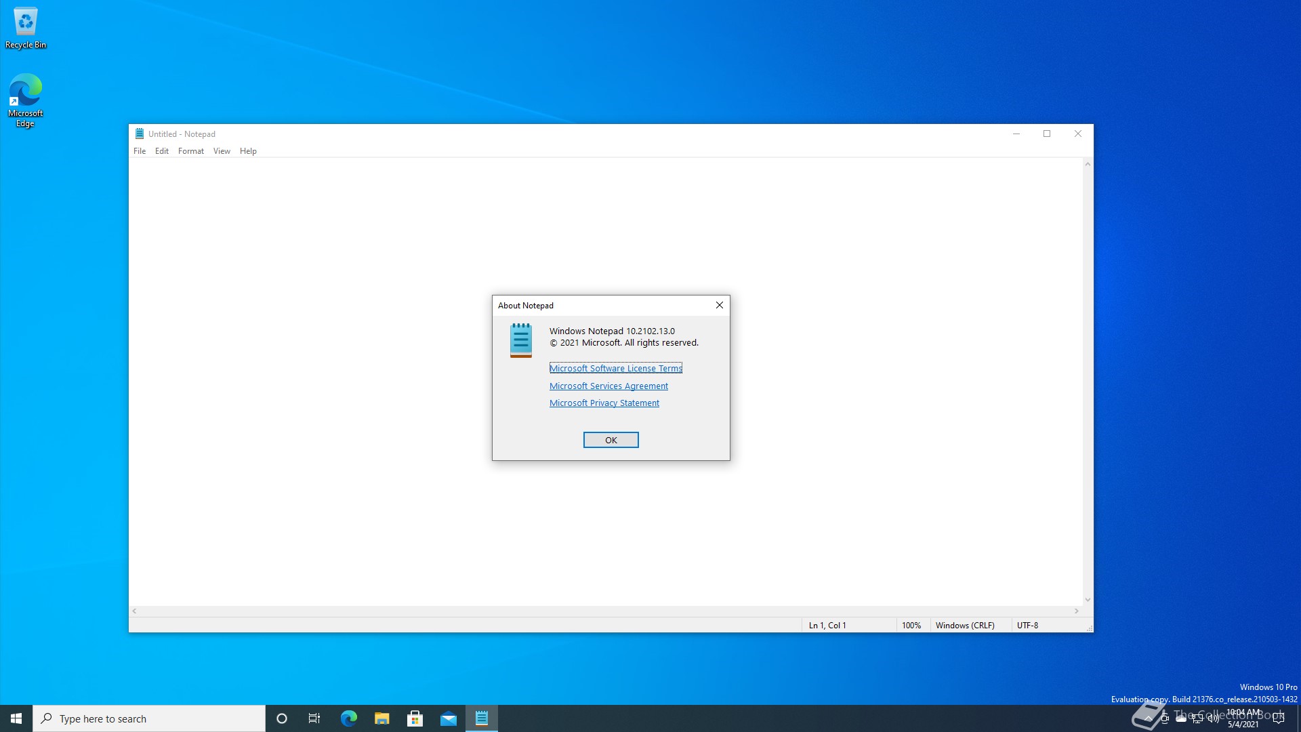Click the Notepad logo in About dialog
The height and width of the screenshot is (732, 1301).
click(520, 340)
